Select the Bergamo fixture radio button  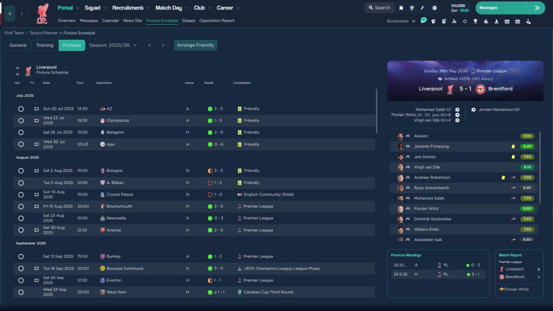pyautogui.click(x=21, y=133)
